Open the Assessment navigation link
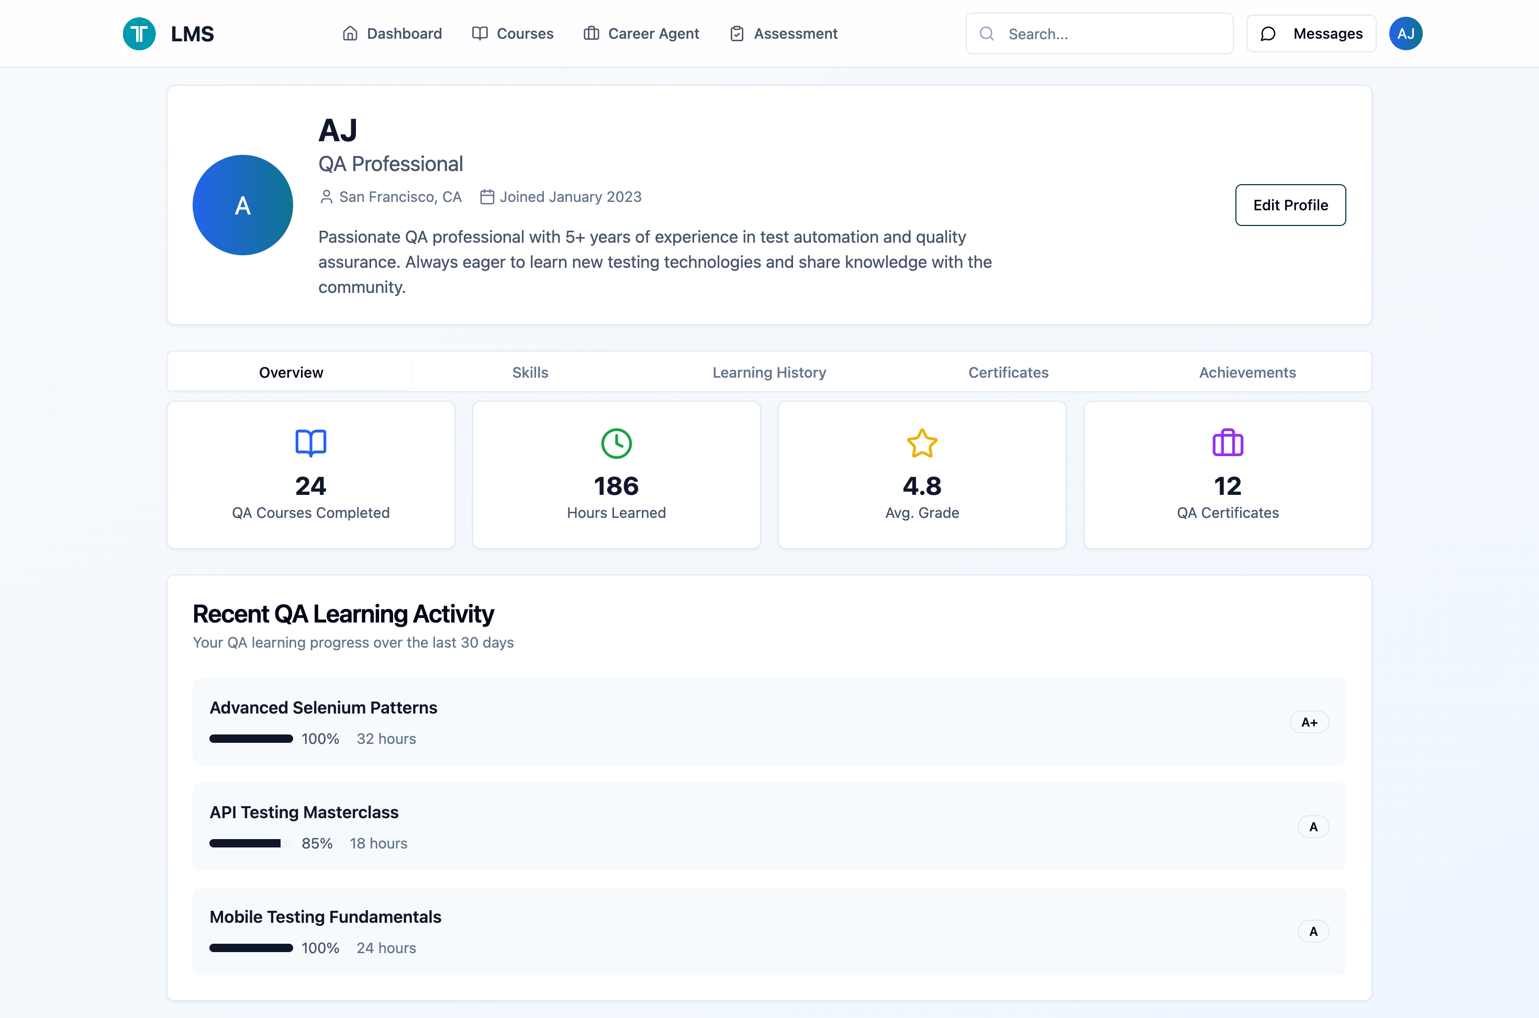The image size is (1539, 1018). [x=784, y=34]
